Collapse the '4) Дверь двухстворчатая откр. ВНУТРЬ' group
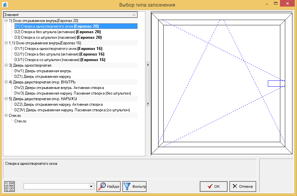297x196 pixels. pyautogui.click(x=6, y=82)
